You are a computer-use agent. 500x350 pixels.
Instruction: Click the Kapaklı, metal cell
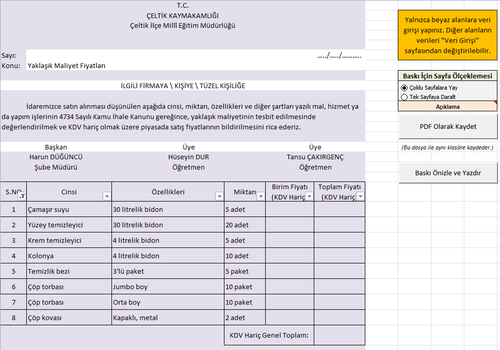pos(168,318)
